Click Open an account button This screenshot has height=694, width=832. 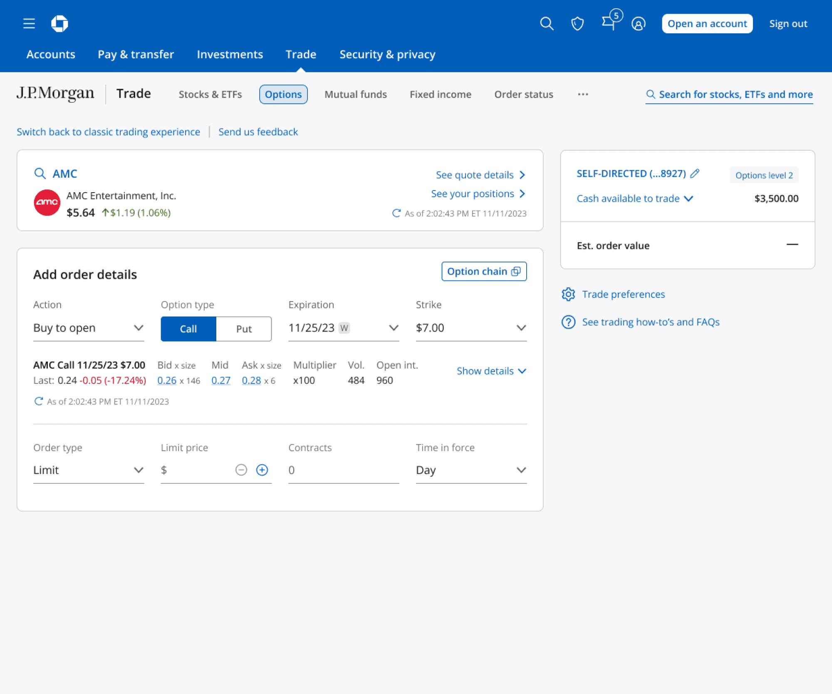point(707,24)
